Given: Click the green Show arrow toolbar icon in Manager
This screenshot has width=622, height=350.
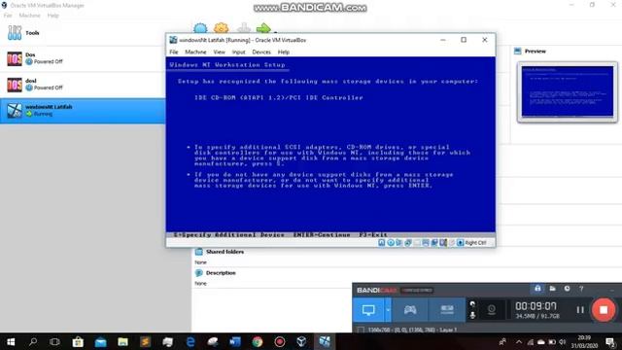Looking at the screenshot, I should (x=263, y=28).
